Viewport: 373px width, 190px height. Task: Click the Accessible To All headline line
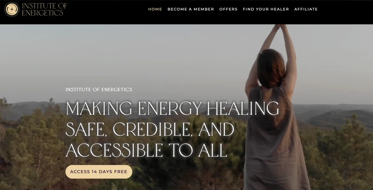coord(146,150)
